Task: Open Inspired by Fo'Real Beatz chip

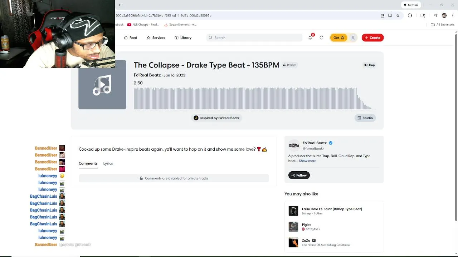Action: [x=216, y=118]
